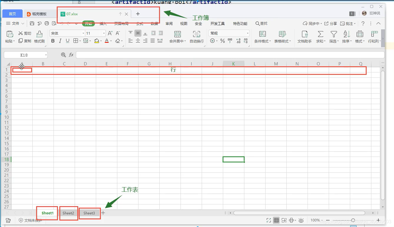394x227 pixels.
Task: Click the zoom slider handle in status bar
Action: point(353,220)
